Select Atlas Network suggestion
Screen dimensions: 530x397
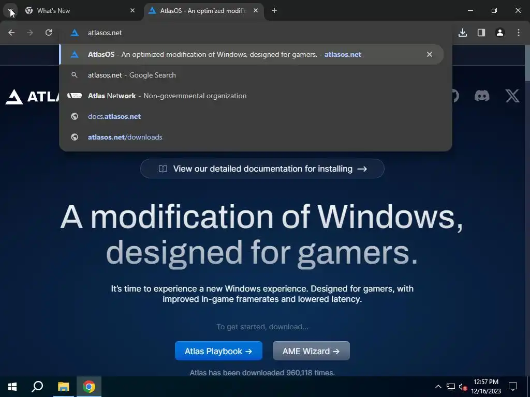[x=252, y=96]
